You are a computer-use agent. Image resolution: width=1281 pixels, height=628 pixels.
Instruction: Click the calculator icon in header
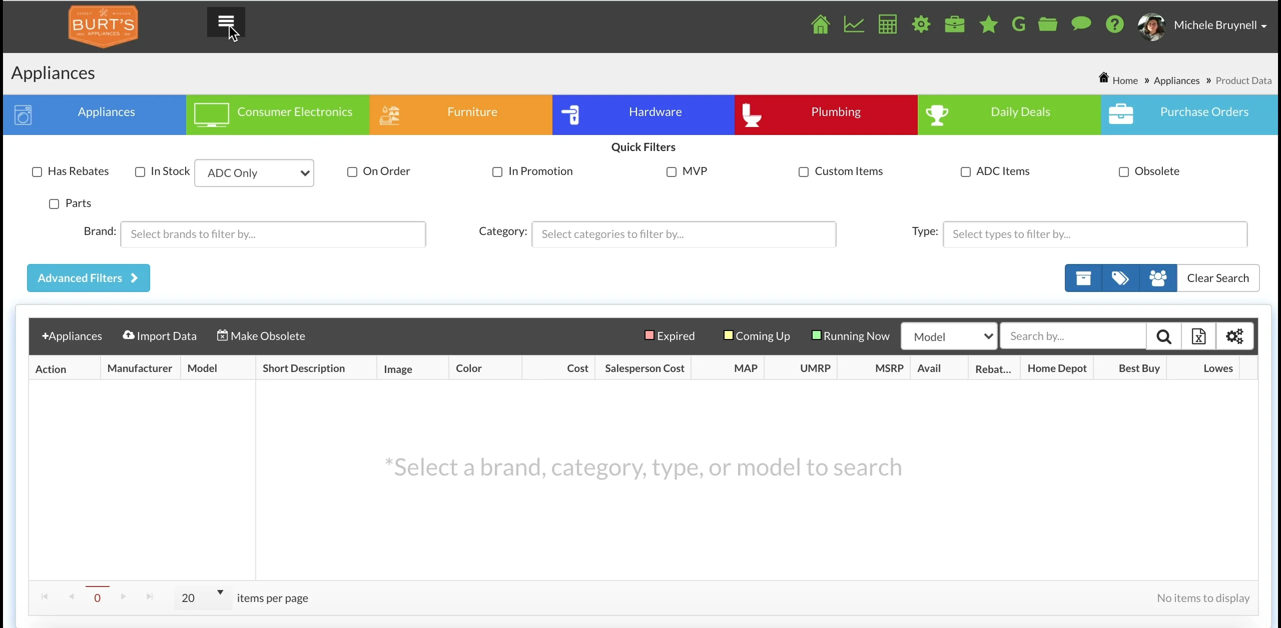point(887,24)
